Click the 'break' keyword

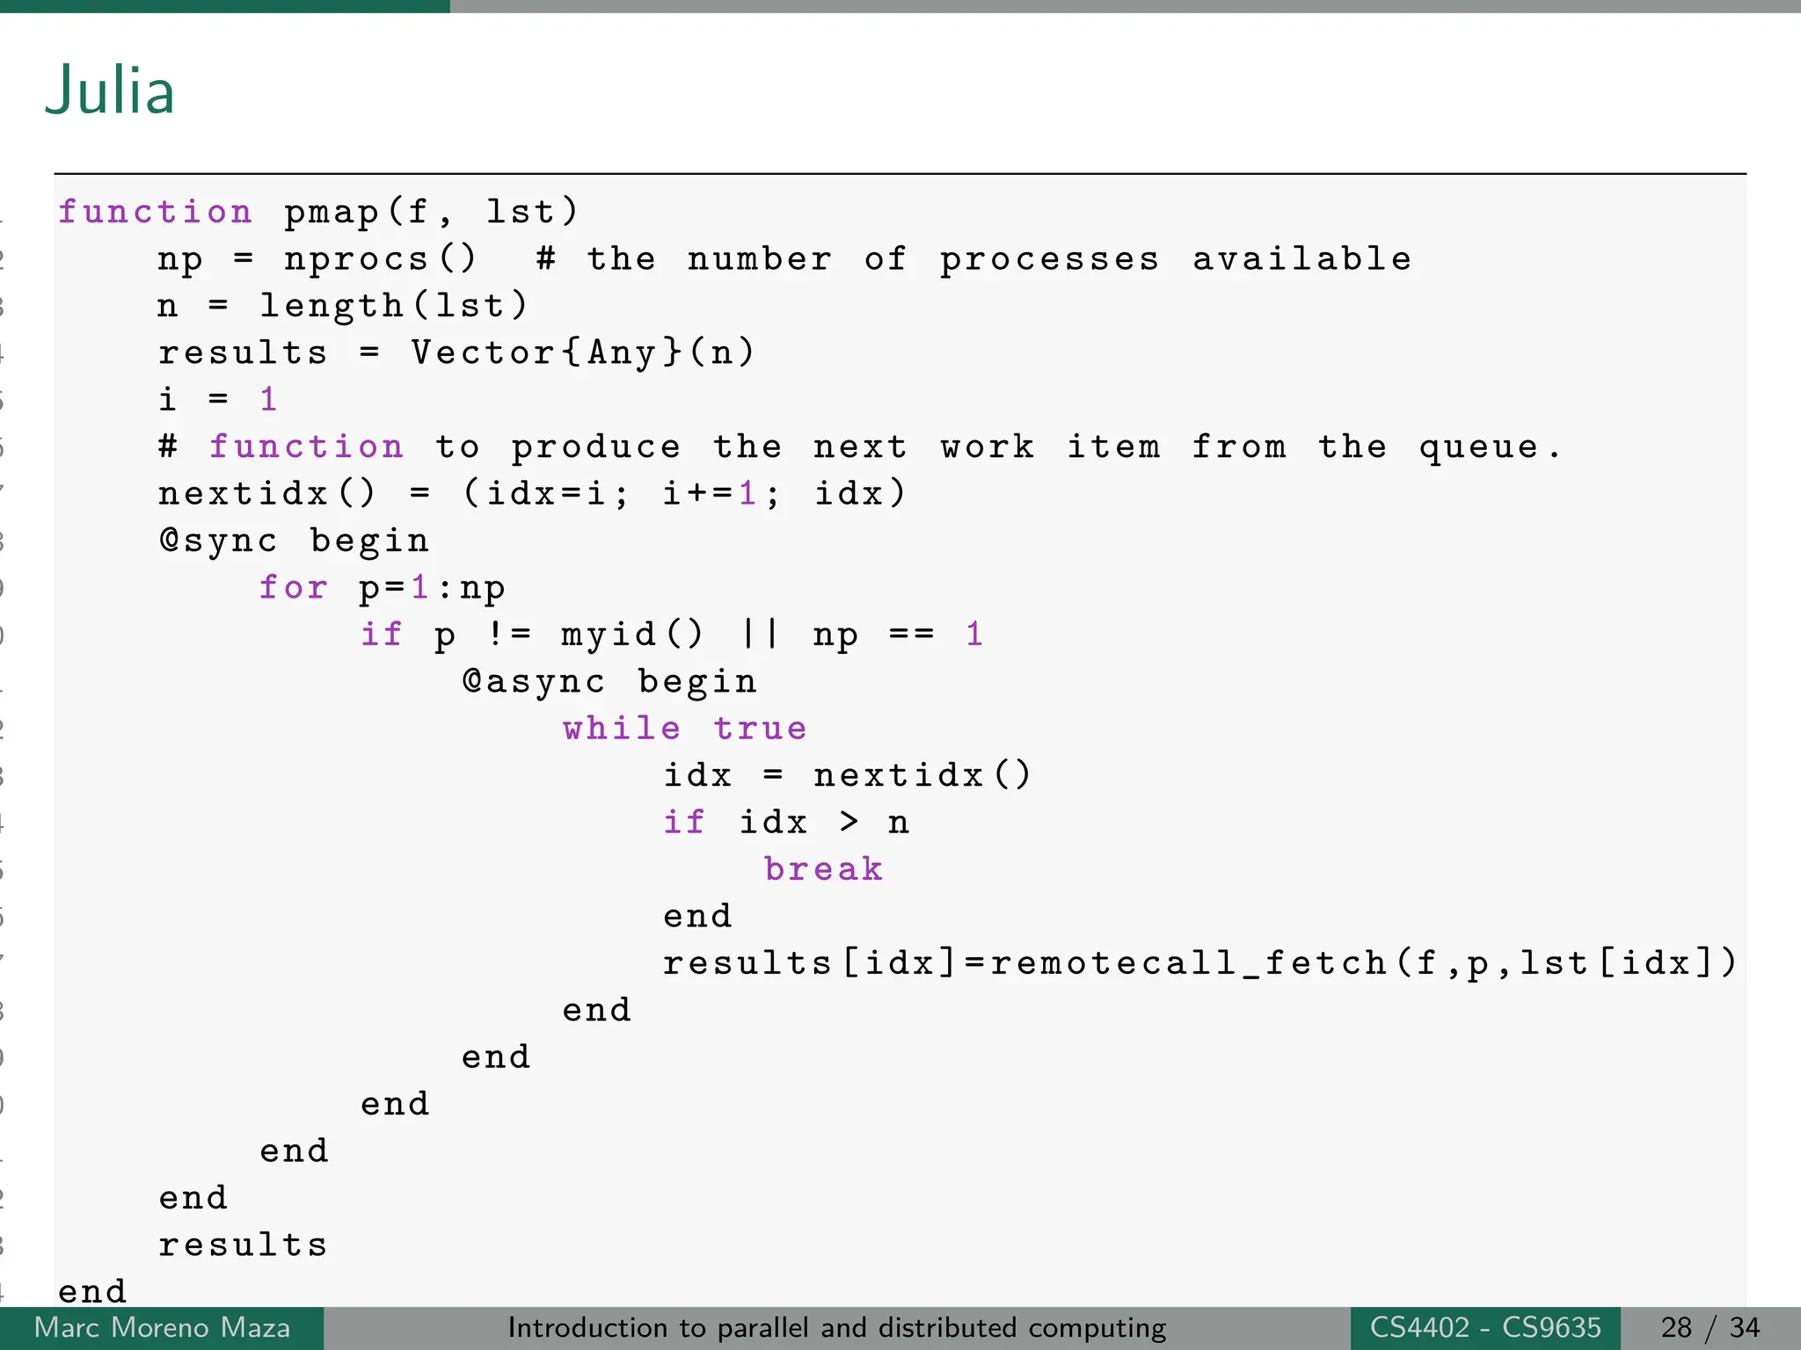pos(824,868)
